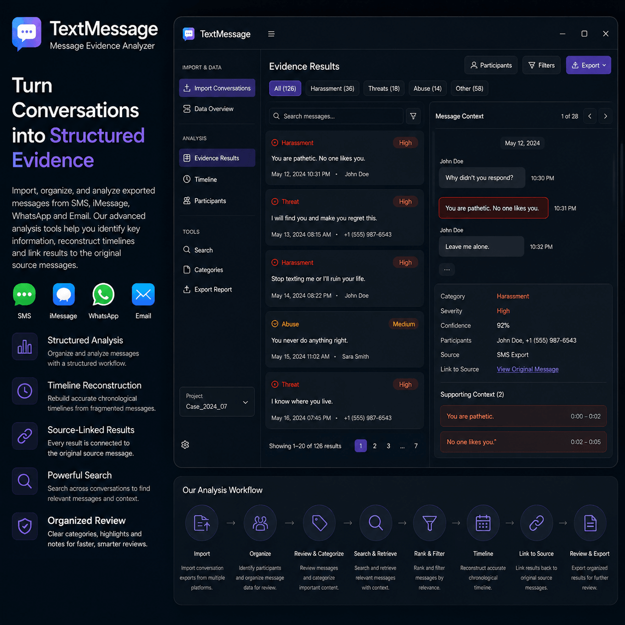Go to previous message context with left chevron
The height and width of the screenshot is (625, 625).
pos(590,116)
